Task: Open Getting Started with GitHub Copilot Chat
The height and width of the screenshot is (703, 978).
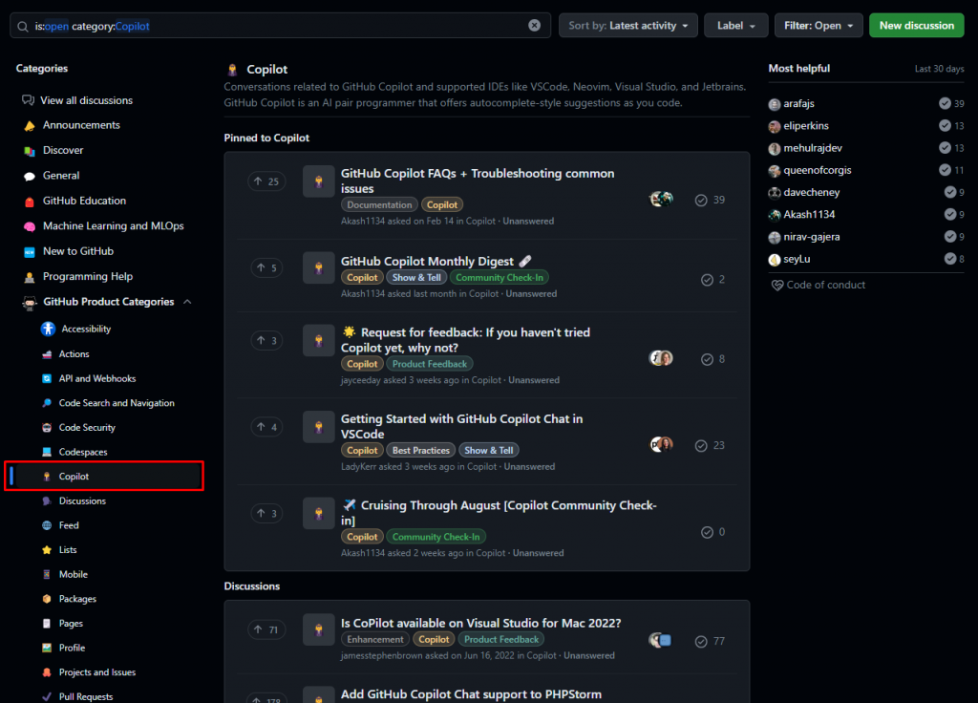Action: point(461,427)
